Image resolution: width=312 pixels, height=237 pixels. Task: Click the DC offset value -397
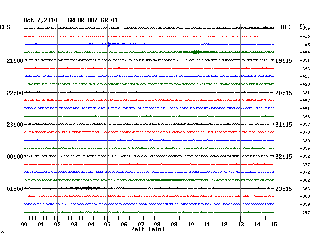point(305,124)
